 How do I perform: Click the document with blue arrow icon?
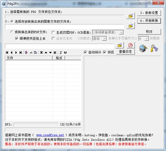(x=35, y=52)
